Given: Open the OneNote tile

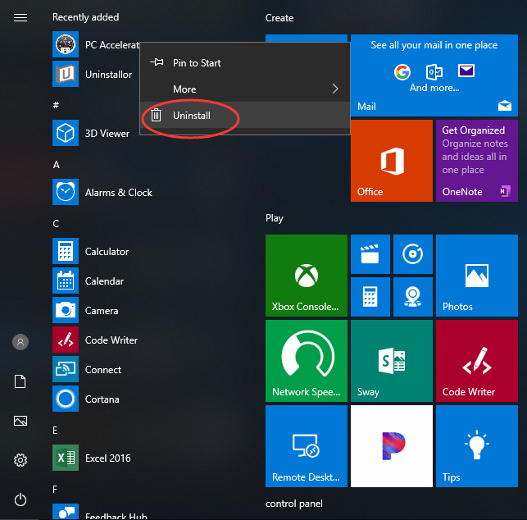Looking at the screenshot, I should pos(477,161).
